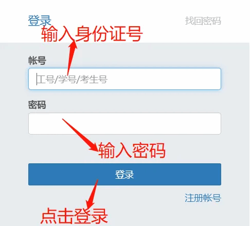Focus the 帐号 input field
This screenshot has width=250, height=226.
[124, 79]
